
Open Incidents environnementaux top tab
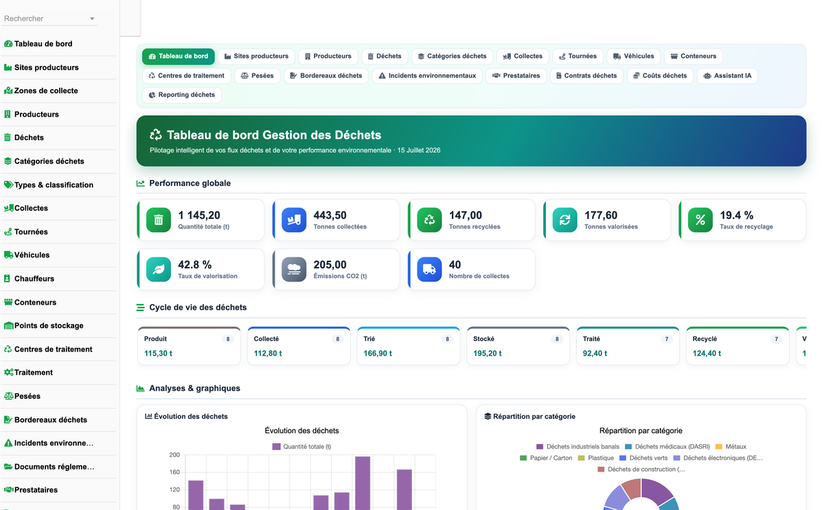(x=427, y=76)
